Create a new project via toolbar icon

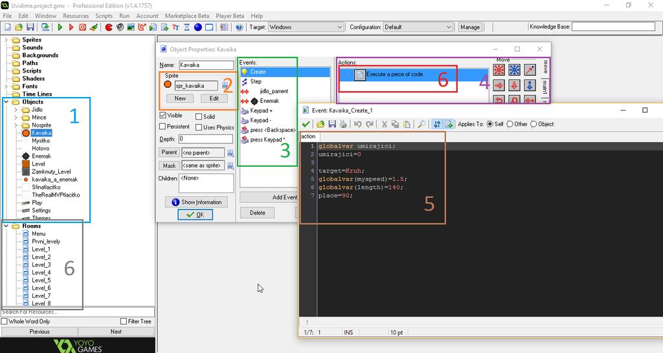tap(8, 27)
